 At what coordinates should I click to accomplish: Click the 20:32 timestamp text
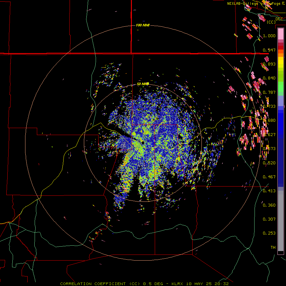click(221, 284)
